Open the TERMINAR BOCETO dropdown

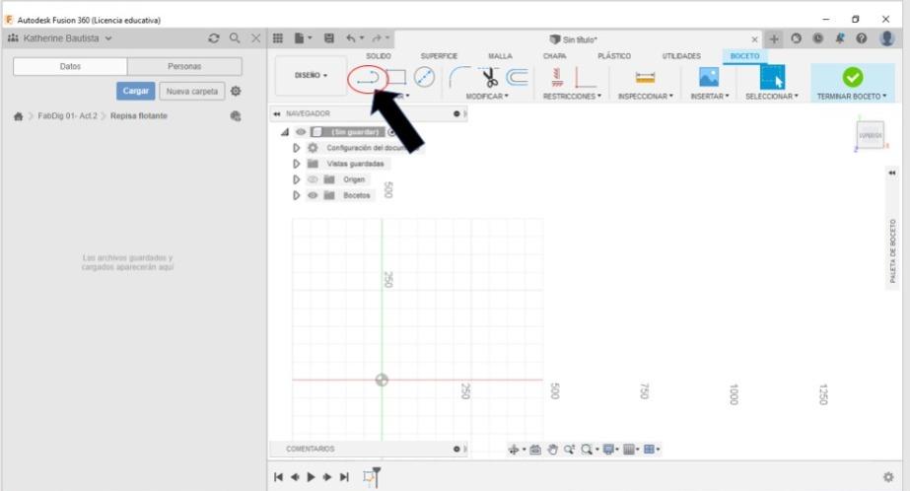852,97
